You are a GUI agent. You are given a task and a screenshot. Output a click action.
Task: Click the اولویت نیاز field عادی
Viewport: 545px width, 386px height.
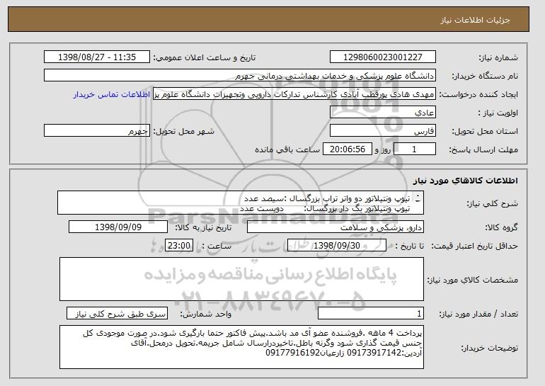tap(383, 113)
